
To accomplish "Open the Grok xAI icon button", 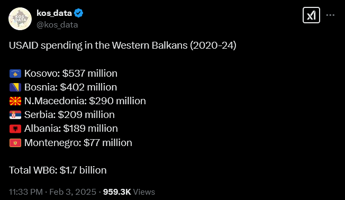I will [x=311, y=15].
